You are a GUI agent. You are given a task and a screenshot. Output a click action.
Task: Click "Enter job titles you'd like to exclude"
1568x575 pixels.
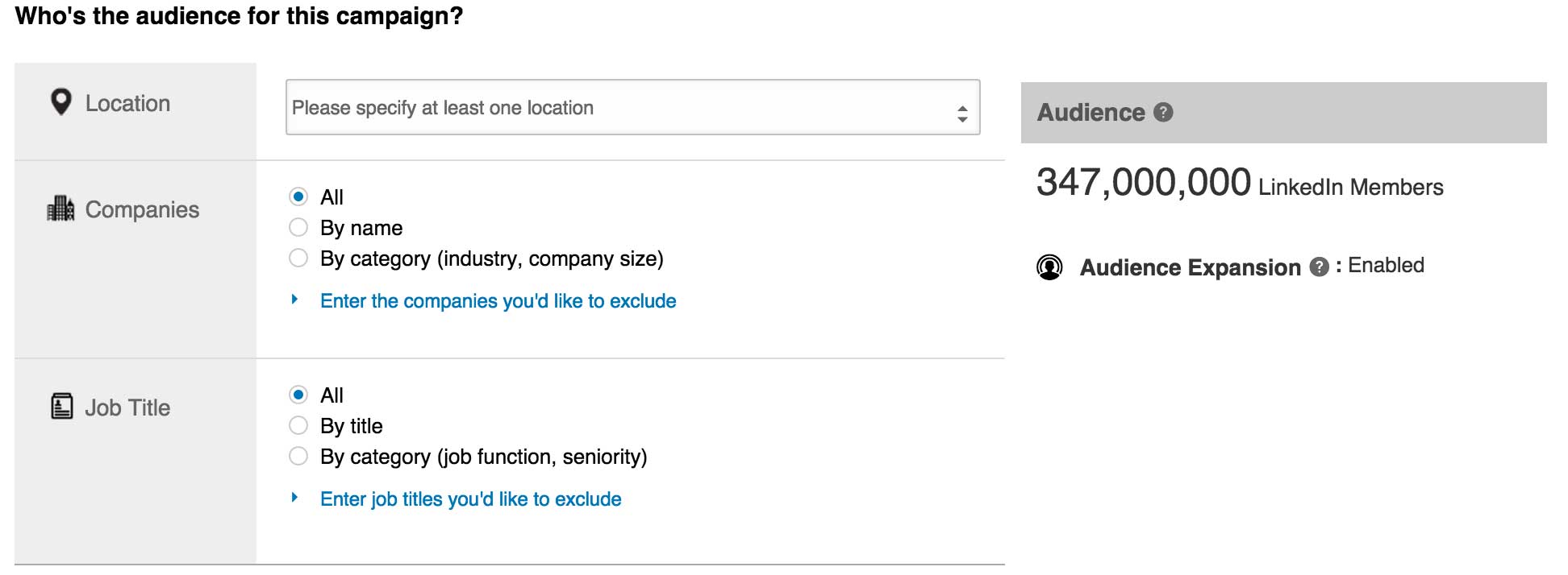click(471, 498)
